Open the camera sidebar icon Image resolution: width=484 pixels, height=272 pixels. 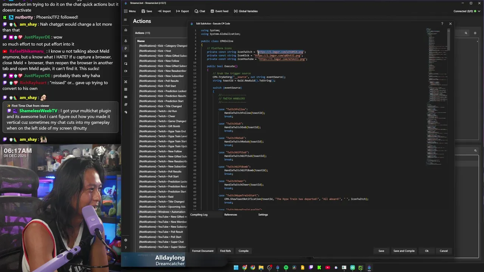pos(126,71)
